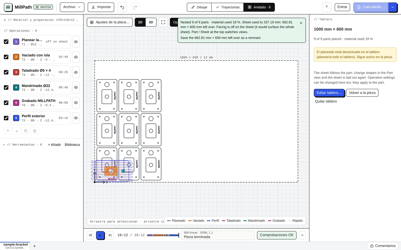The height and width of the screenshot is (250, 401).
Task: Play the toolpath simulation
Action: pyautogui.click(x=100, y=235)
